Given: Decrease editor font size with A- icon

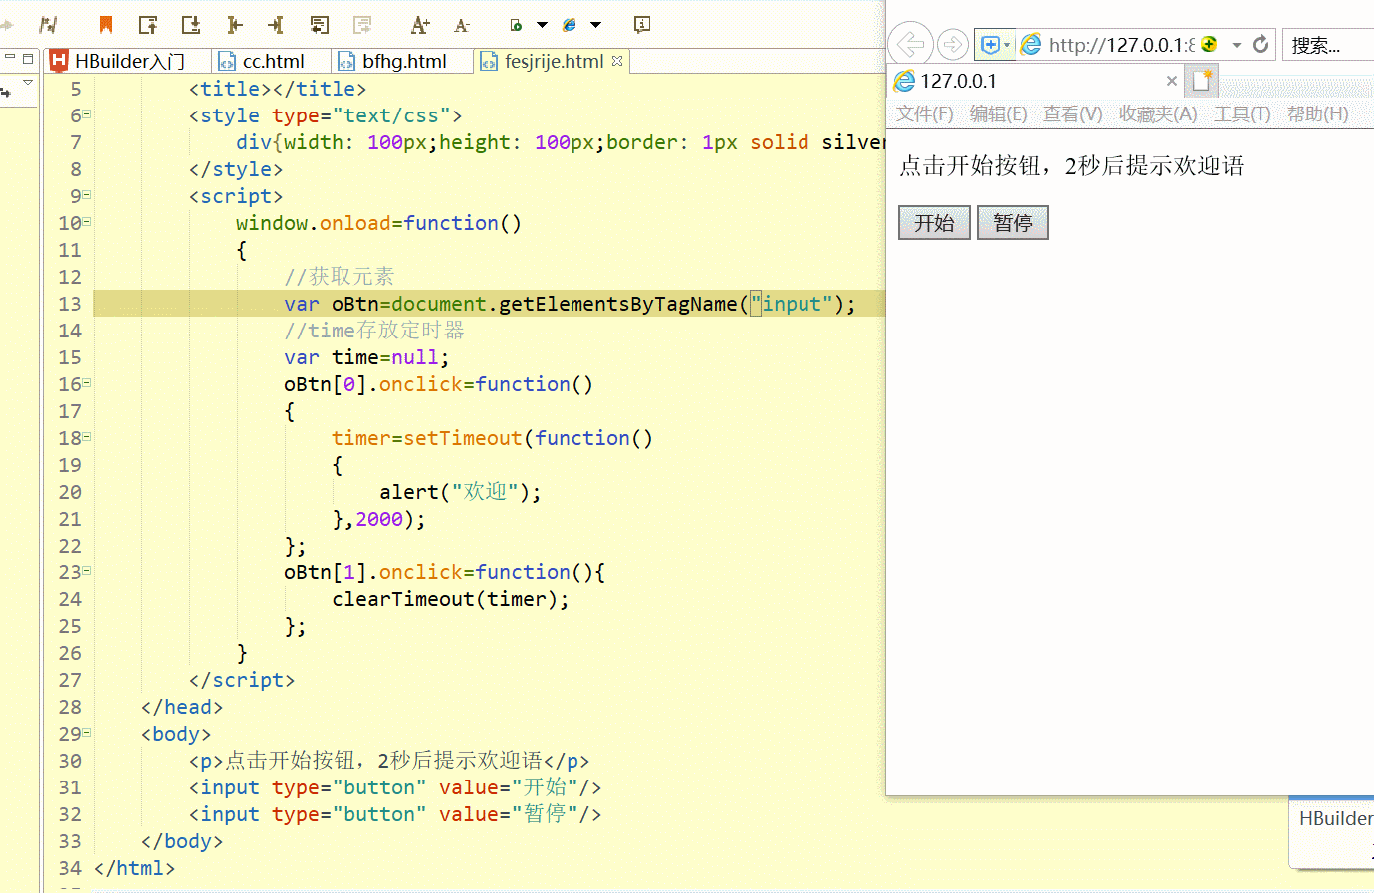Looking at the screenshot, I should [462, 25].
